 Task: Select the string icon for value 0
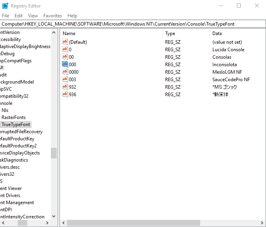tap(65, 49)
